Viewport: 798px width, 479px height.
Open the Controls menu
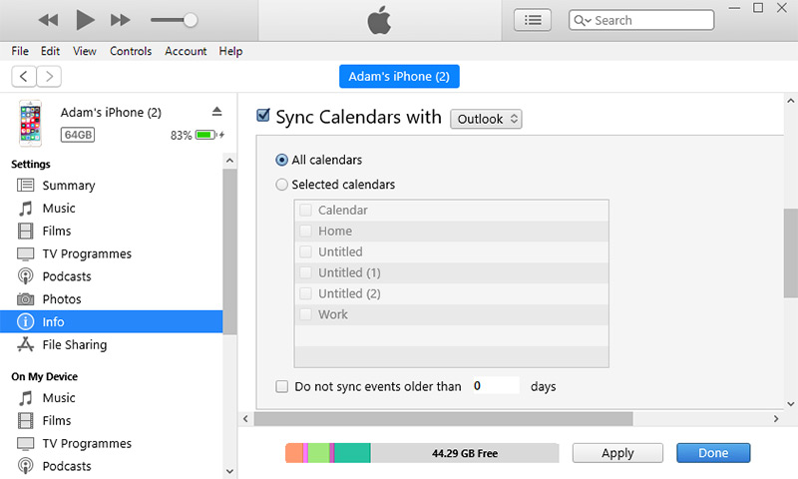[131, 51]
